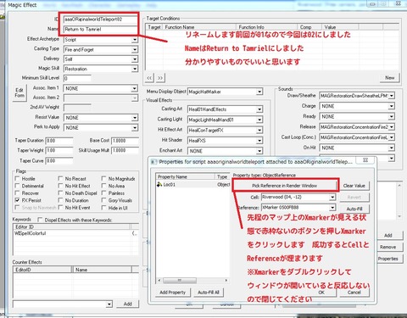Click the Skill Usage Mult field
This screenshot has width=407, height=318.
(x=125, y=151)
